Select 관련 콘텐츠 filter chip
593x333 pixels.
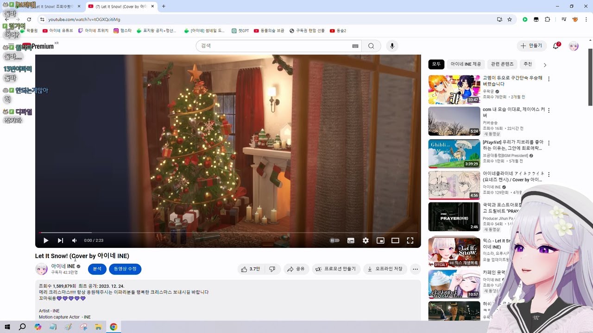pos(502,64)
